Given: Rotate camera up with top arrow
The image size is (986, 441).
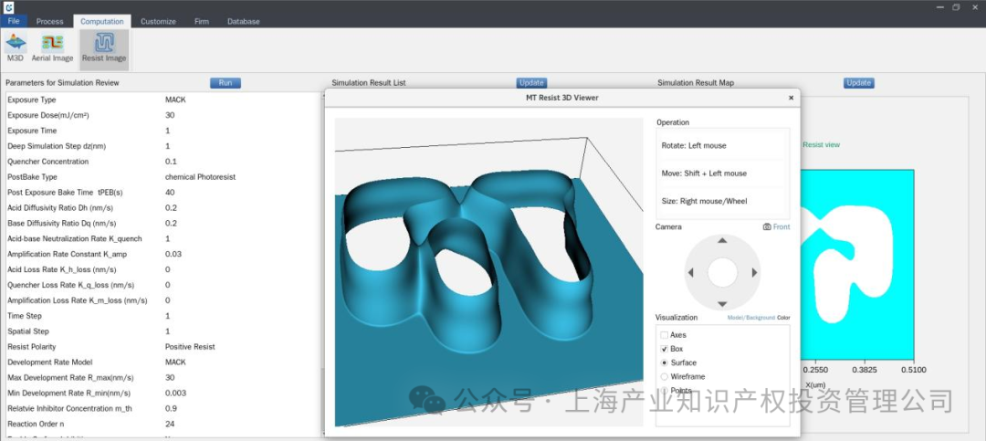Looking at the screenshot, I should click(722, 240).
